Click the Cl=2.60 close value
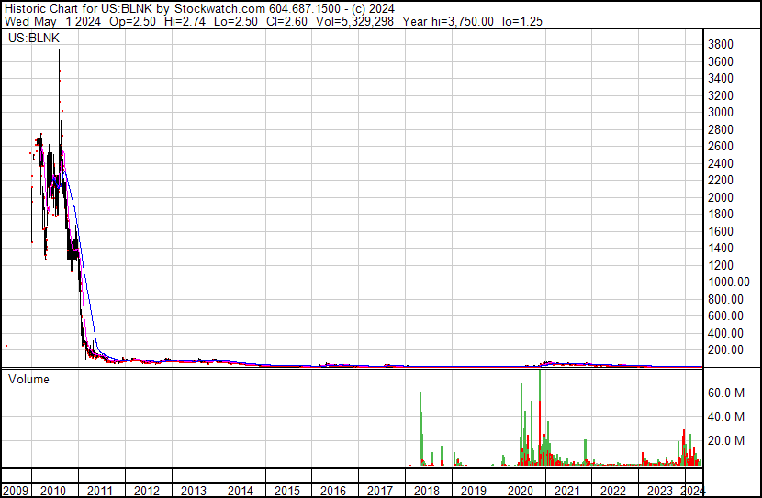The width and height of the screenshot is (762, 498). tap(286, 21)
